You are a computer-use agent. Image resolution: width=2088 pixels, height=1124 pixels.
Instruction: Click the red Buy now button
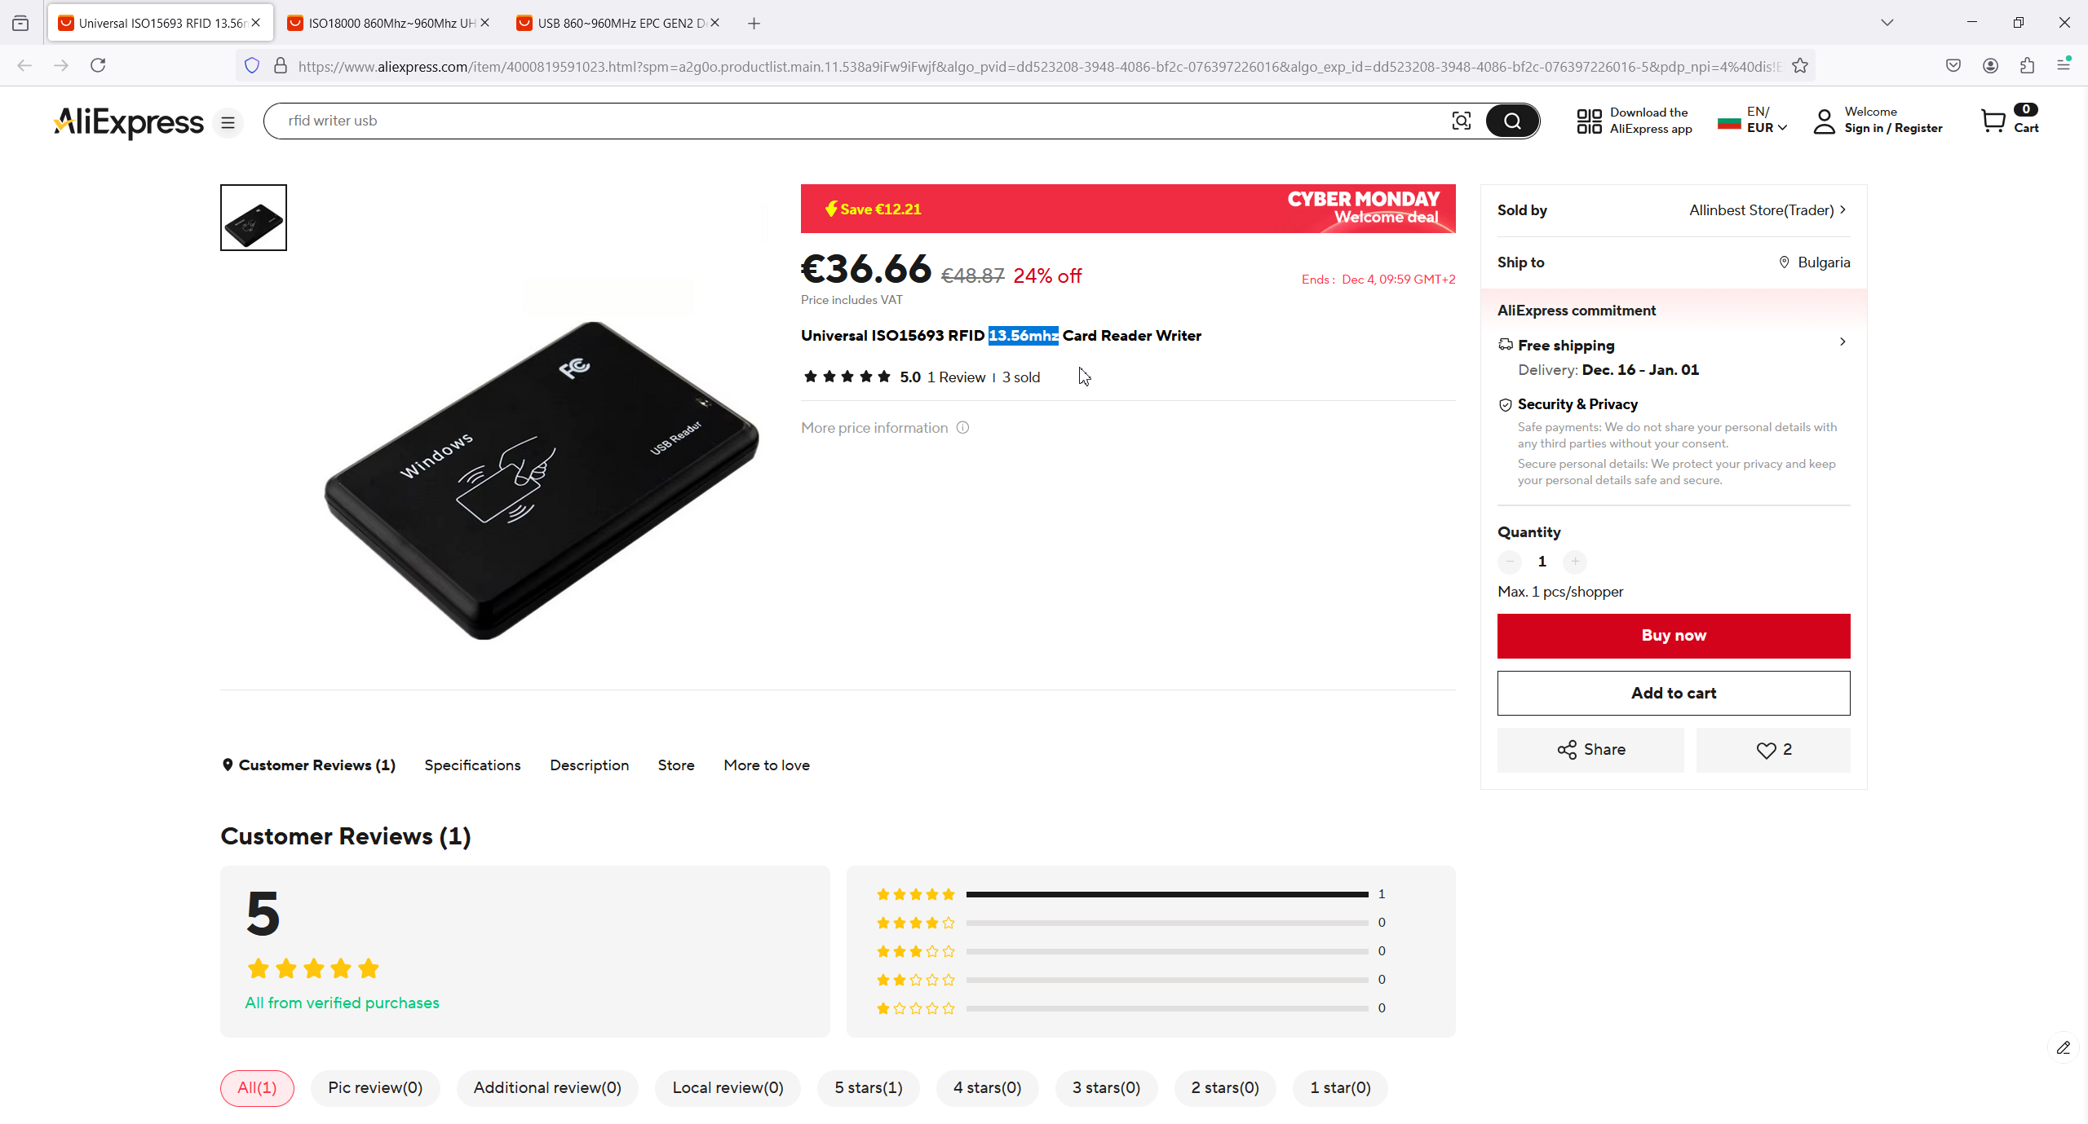pos(1673,636)
